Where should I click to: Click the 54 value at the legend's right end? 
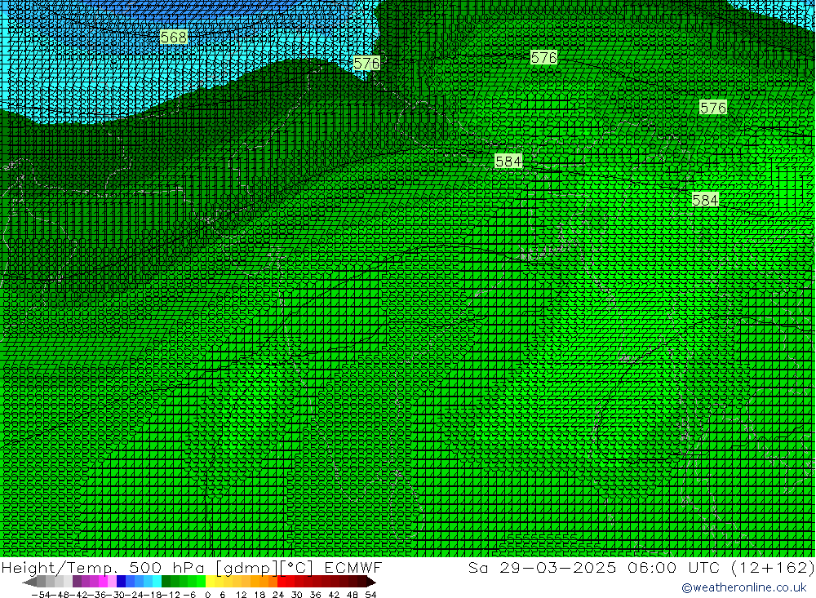pos(370,595)
